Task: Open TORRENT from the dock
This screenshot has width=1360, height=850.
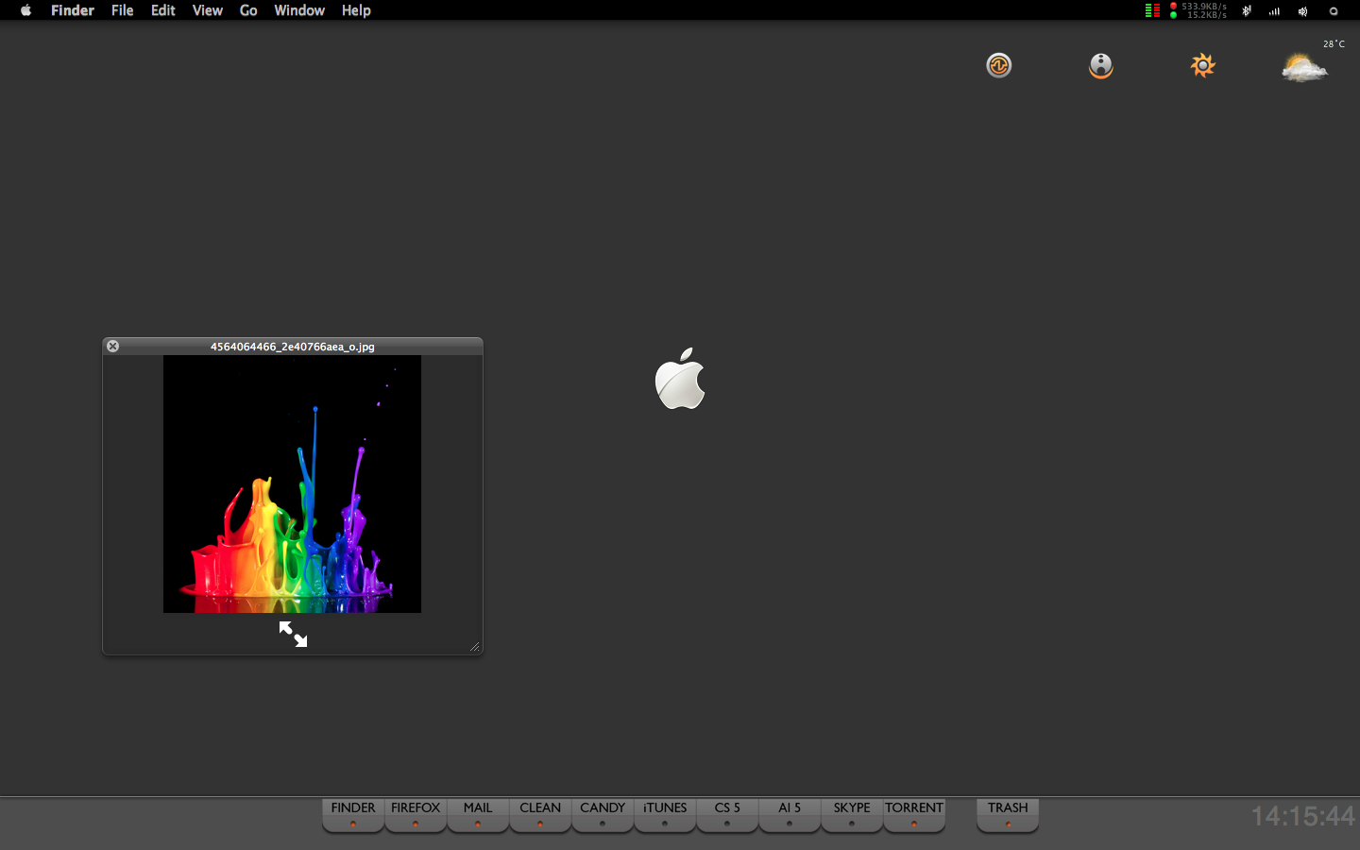Action: (914, 815)
